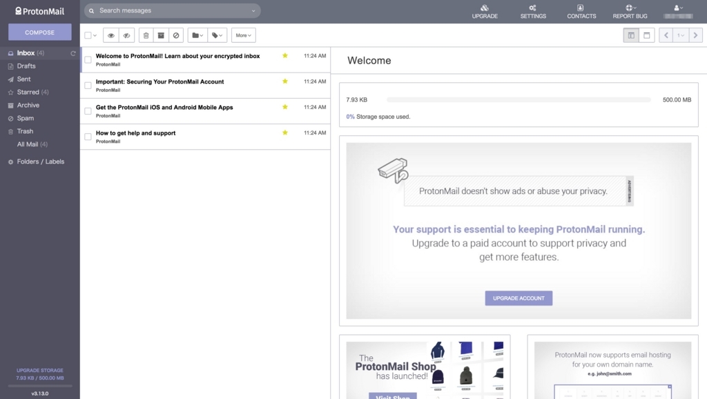Click the Visit Shop button

point(393,396)
